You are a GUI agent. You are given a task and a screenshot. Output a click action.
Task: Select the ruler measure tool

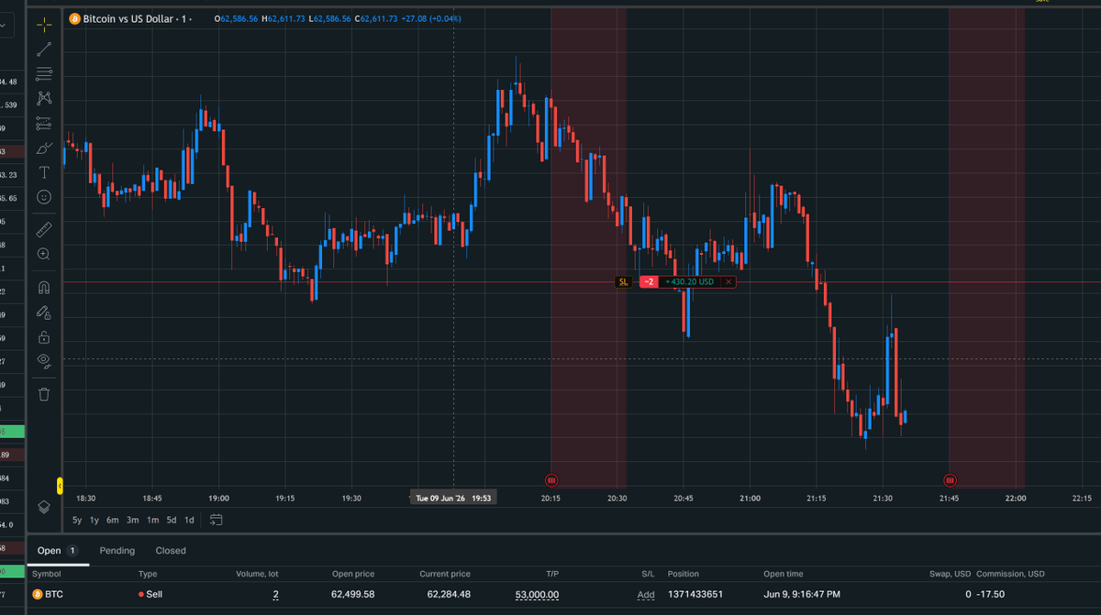point(44,229)
